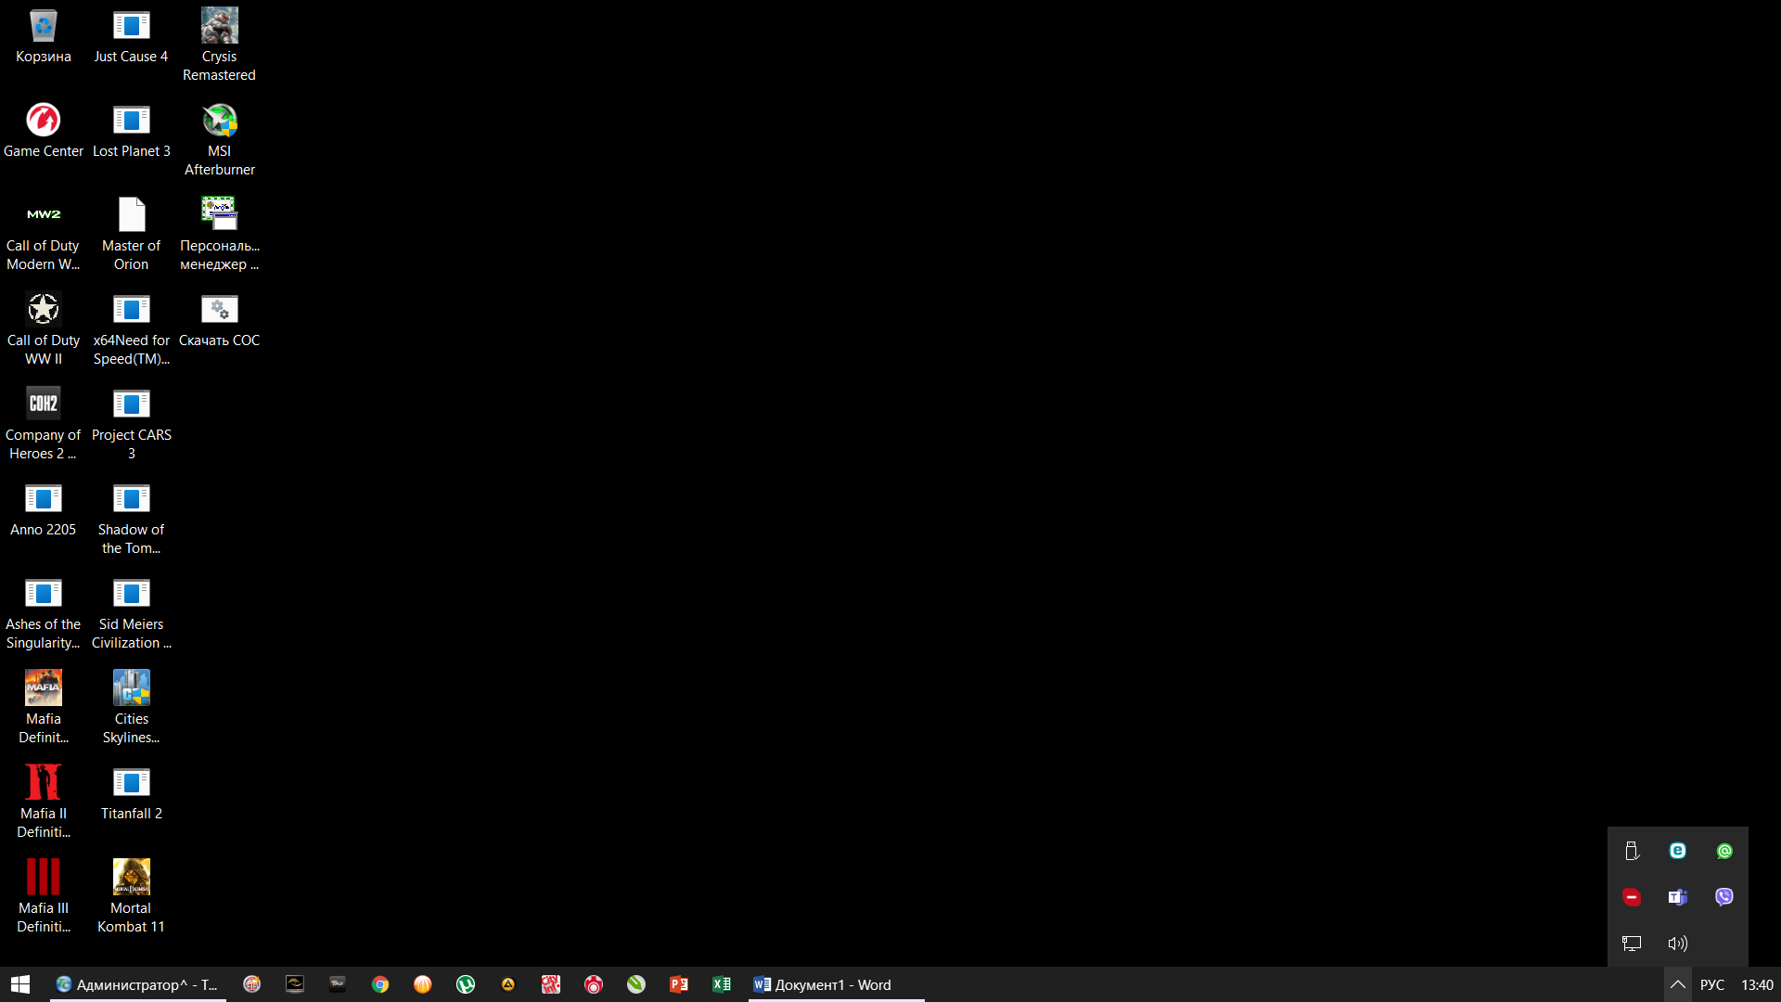Click the PowerPoint taskbar icon
The height and width of the screenshot is (1002, 1781).
pos(679,984)
